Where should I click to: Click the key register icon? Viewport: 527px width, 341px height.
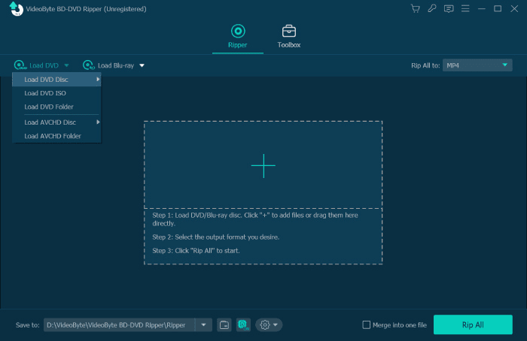coord(432,9)
